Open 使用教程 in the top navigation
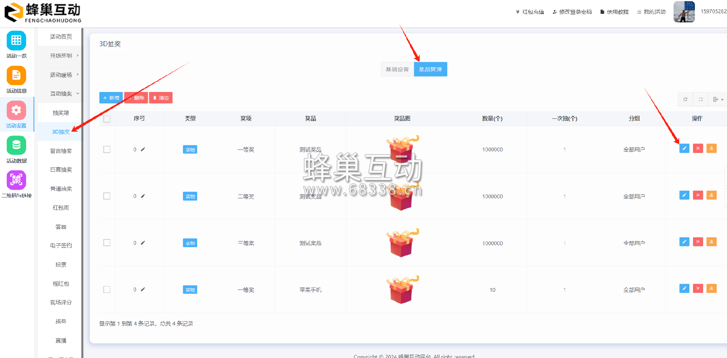The width and height of the screenshot is (727, 358). click(614, 12)
